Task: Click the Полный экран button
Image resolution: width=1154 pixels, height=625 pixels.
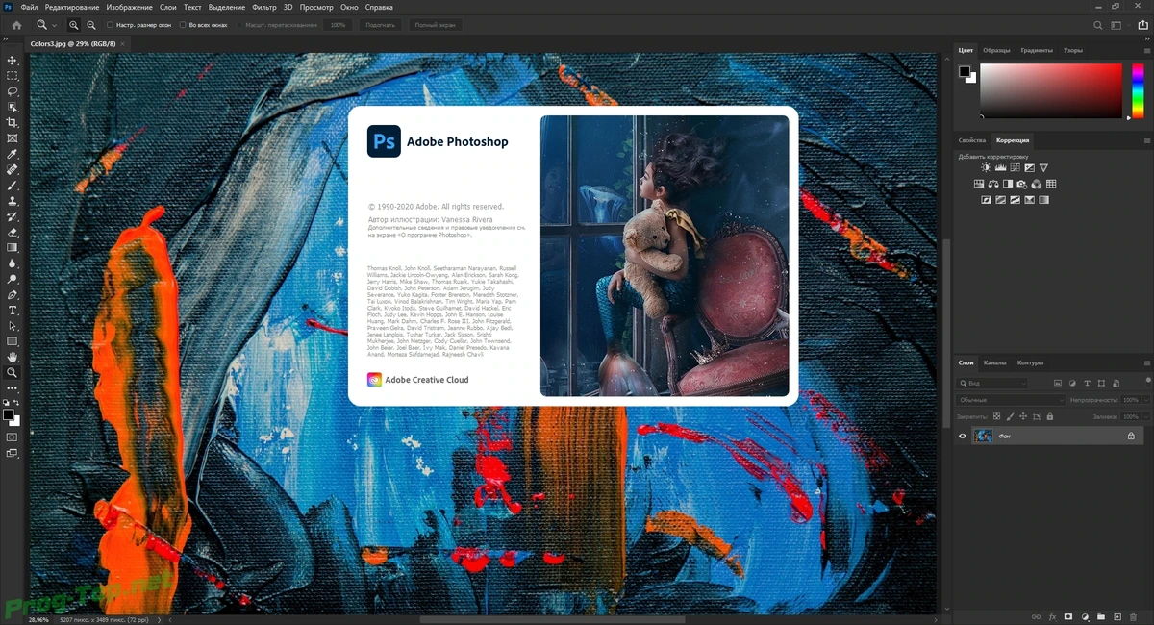Action: click(435, 25)
